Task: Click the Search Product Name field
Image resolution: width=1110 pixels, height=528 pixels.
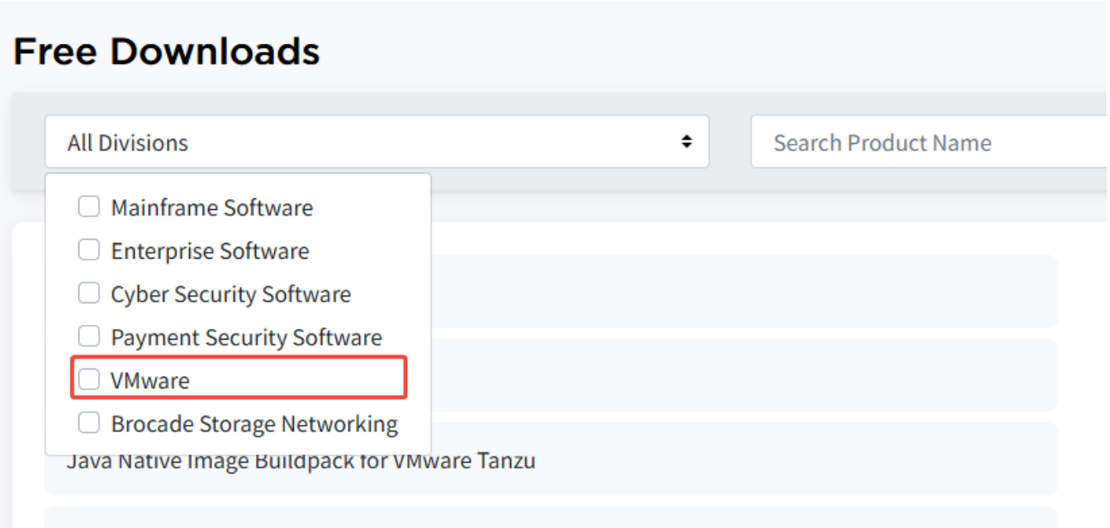Action: tap(930, 141)
